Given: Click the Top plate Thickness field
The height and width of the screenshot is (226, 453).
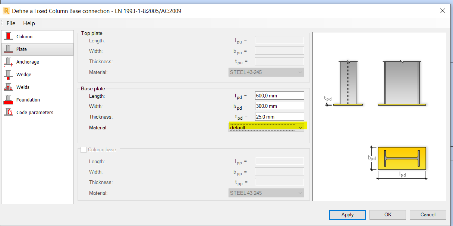Looking at the screenshot, I should [x=280, y=61].
